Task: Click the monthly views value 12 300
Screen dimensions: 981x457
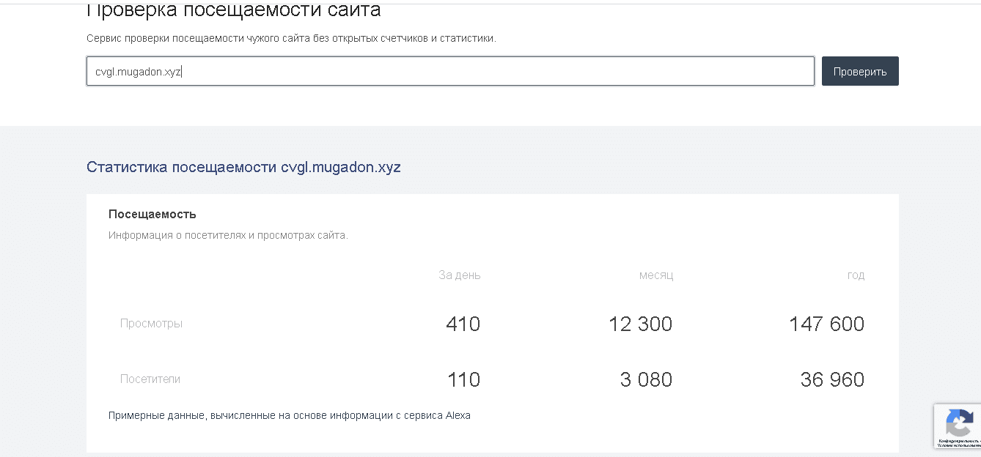Action: 641,323
